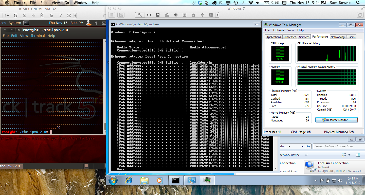Screen dimensions: 365x195
Task: Click USB icon in Windows 7 VM toolbar
Action: 202,15
